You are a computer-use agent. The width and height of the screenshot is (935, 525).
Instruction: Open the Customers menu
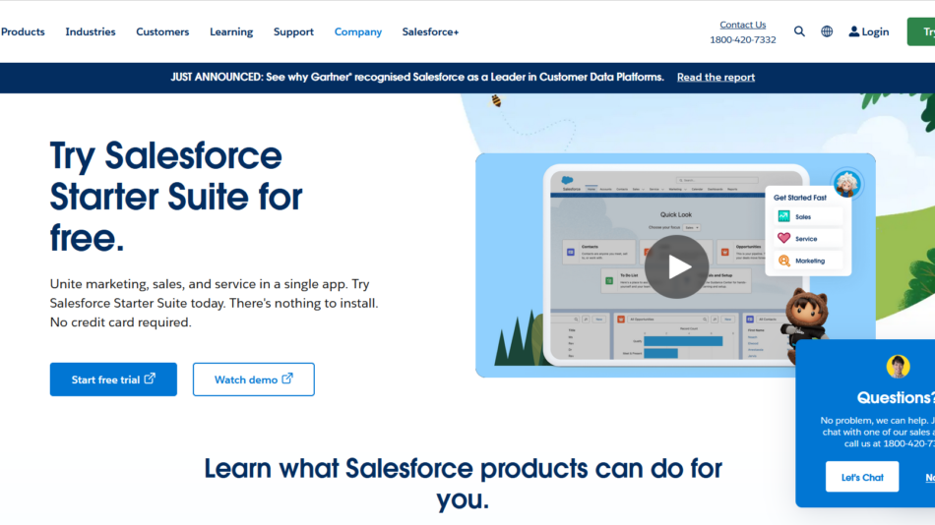[x=162, y=31]
